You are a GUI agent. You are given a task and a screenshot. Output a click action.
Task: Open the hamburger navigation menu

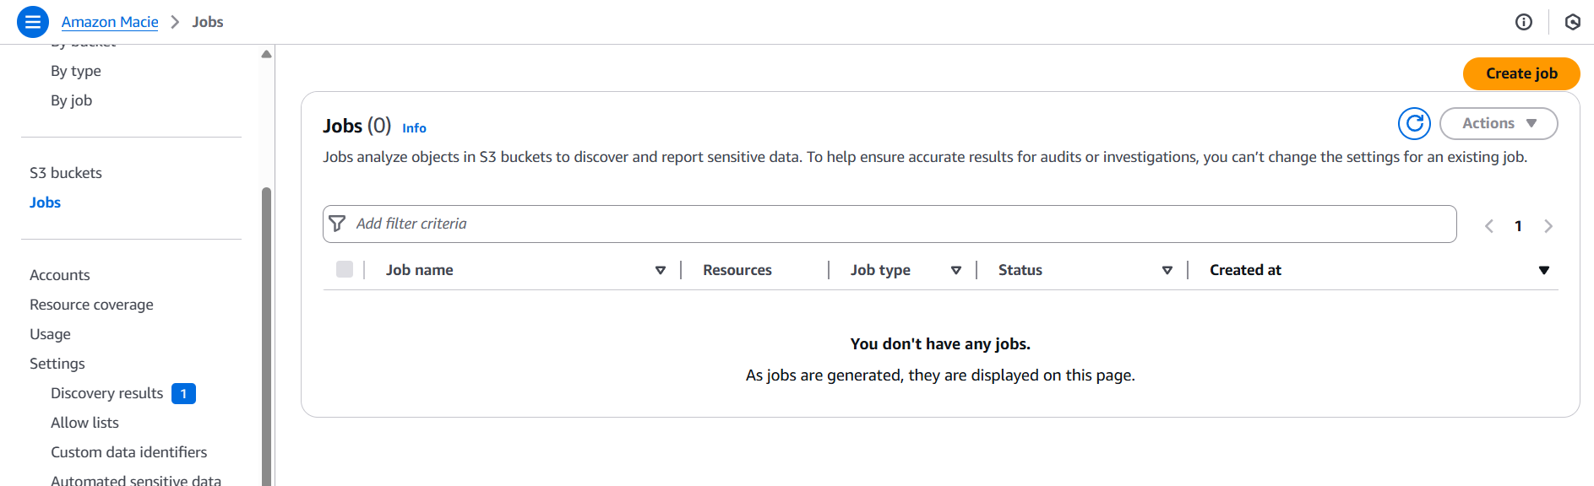(x=33, y=22)
